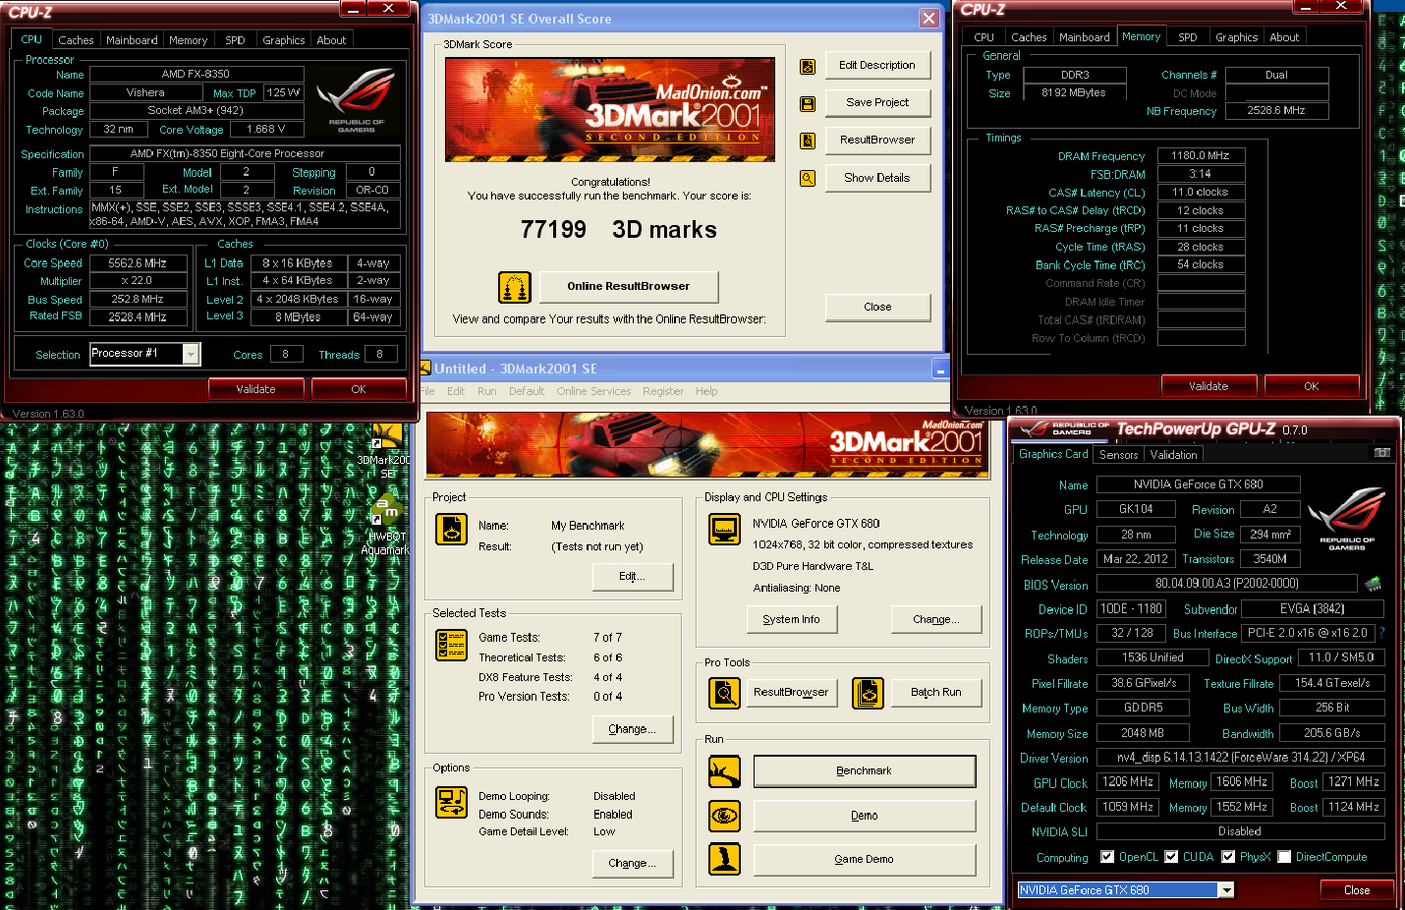Click the Edit Description button

877,65
